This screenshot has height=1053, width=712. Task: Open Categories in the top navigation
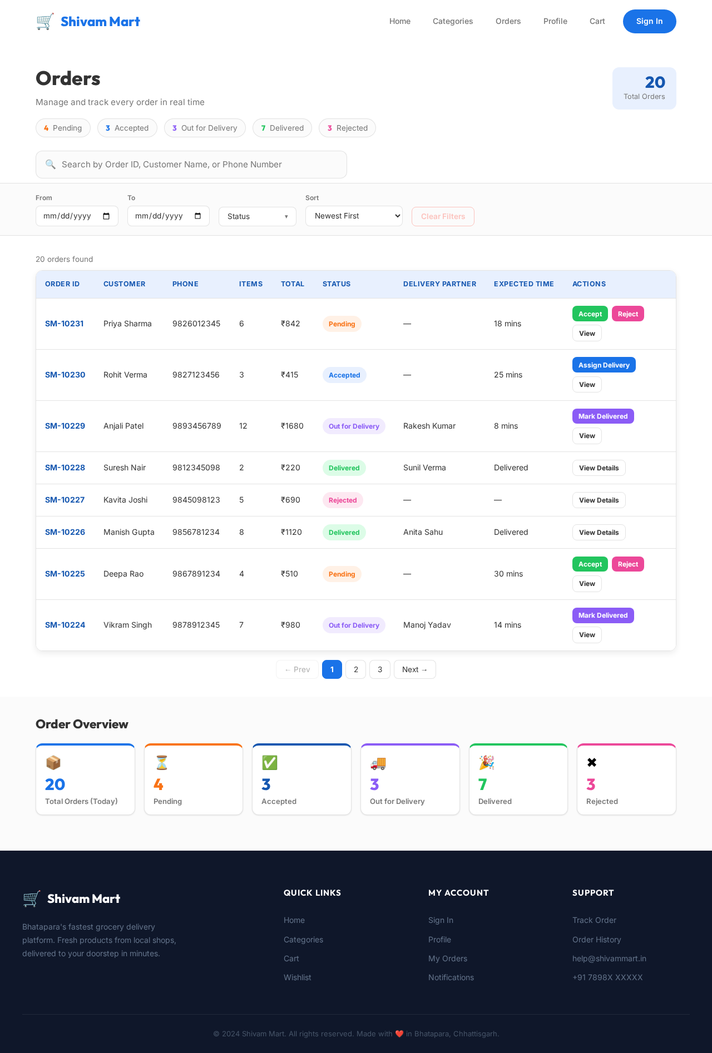453,21
